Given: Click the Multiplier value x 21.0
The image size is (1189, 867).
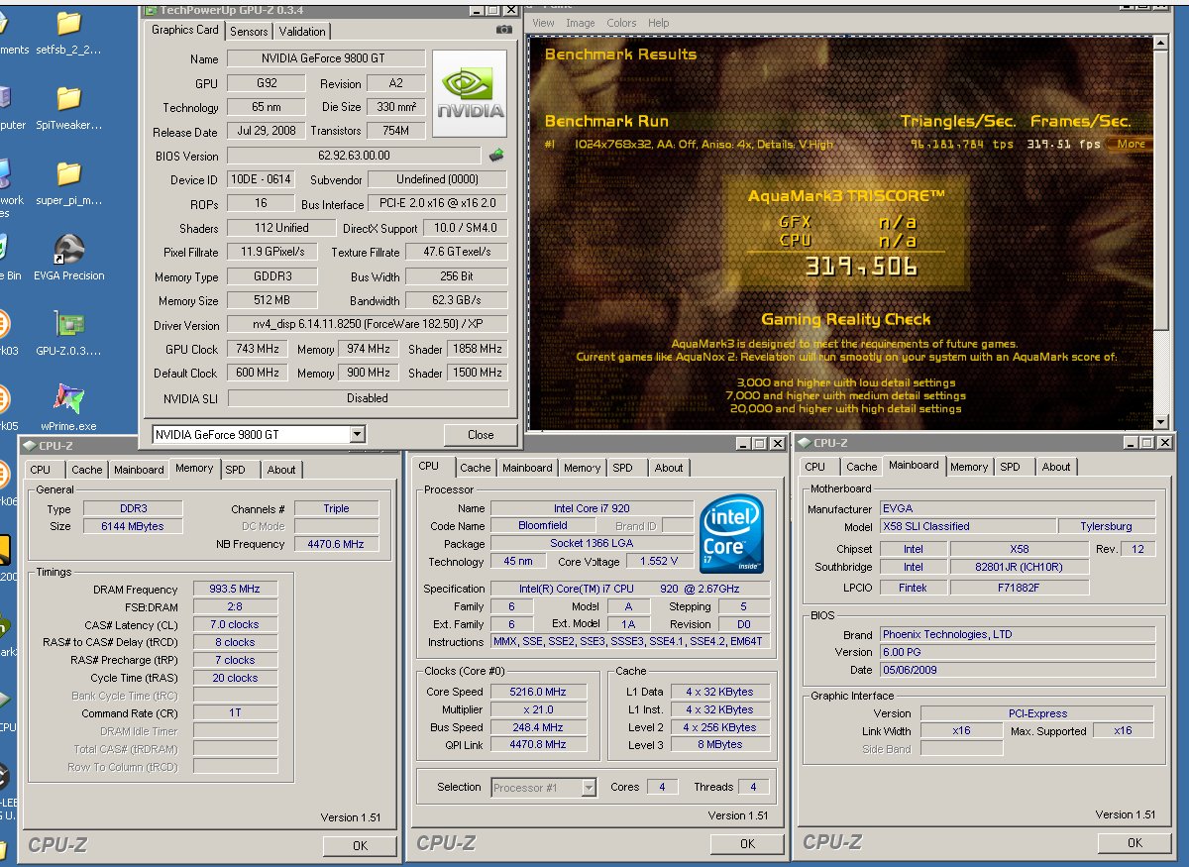Looking at the screenshot, I should point(538,709).
